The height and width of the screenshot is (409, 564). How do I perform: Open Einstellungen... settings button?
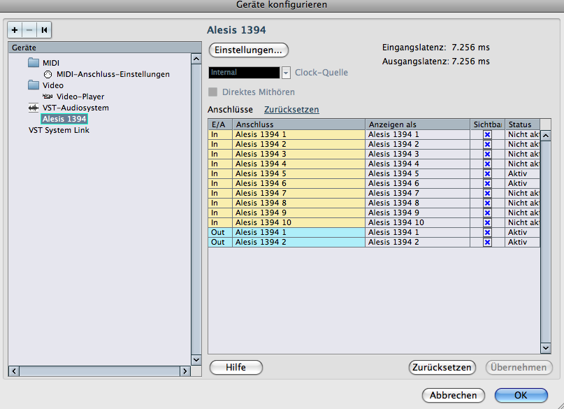(x=249, y=50)
